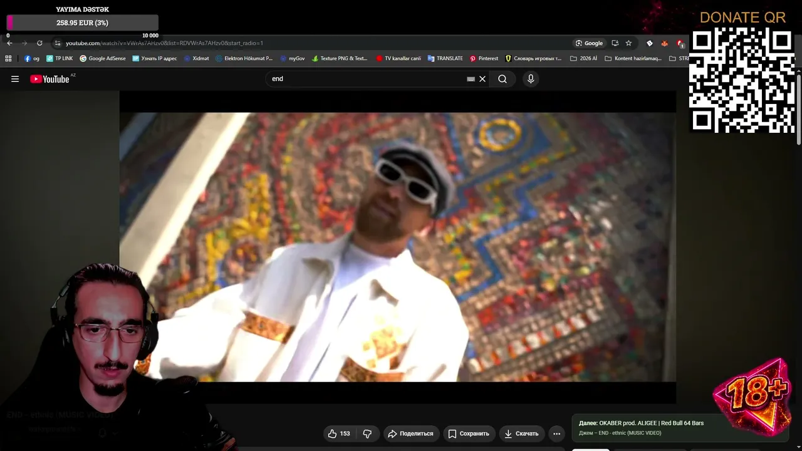Viewport: 802px width, 451px height.
Task: View site information icon in address bar
Action: click(x=57, y=43)
